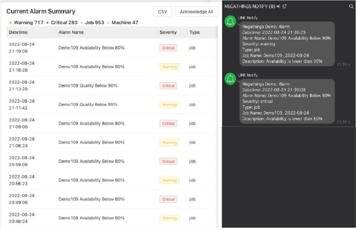Click the Critical badge in the 21:09:08 row

click(168, 124)
